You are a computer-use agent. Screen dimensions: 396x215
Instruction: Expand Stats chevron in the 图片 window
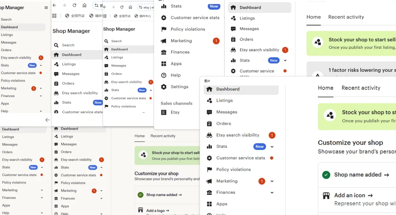[272, 147]
